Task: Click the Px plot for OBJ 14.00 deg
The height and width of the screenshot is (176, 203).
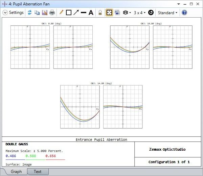Action: pos(123,107)
